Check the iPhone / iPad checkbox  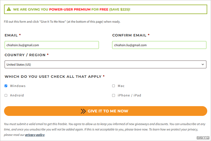[113, 95]
